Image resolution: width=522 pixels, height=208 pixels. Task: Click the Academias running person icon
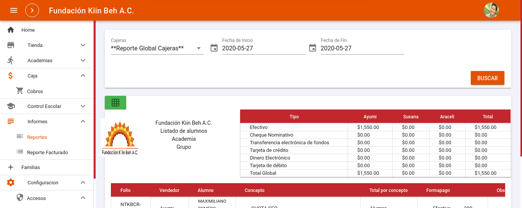(11, 60)
